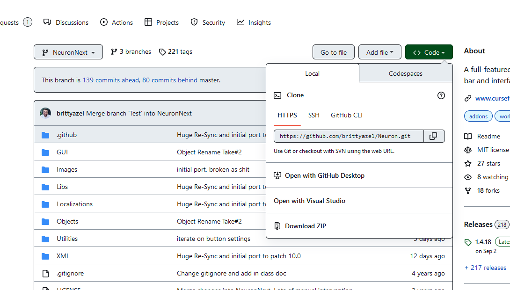Click the eye icon beside 8 watching
510x290 pixels.
(x=468, y=177)
